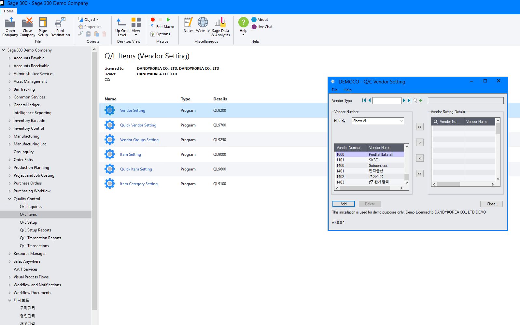Expand the Inventory Control node
This screenshot has height=325, width=520.
pos(9,128)
